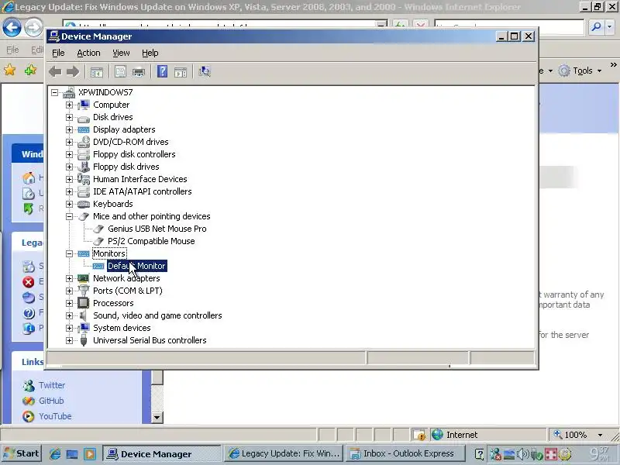Open the File menu in Device Manager
Viewport: 620px width, 465px height.
(x=58, y=53)
